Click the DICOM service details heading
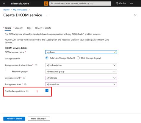This screenshot has height=123, width=141. tap(16, 48)
